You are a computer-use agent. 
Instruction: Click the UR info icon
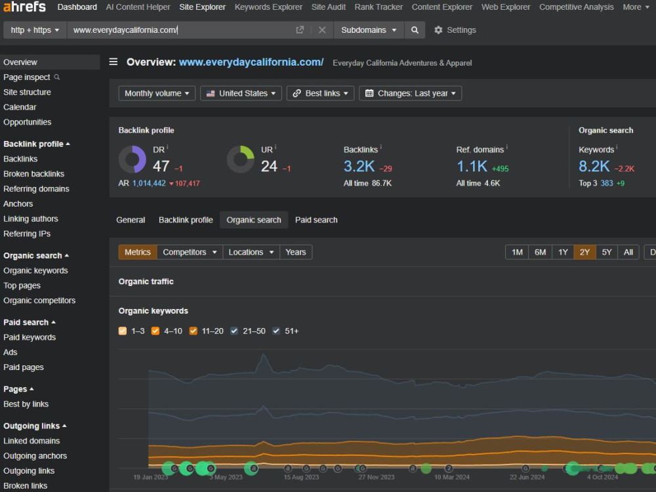point(276,147)
